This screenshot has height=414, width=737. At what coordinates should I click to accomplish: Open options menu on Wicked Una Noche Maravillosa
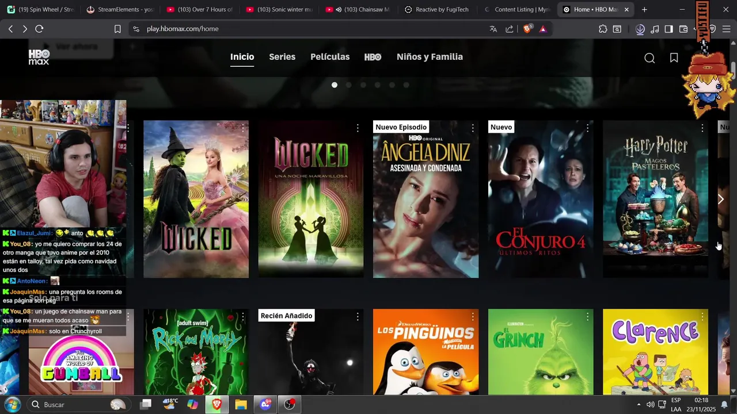tap(358, 128)
